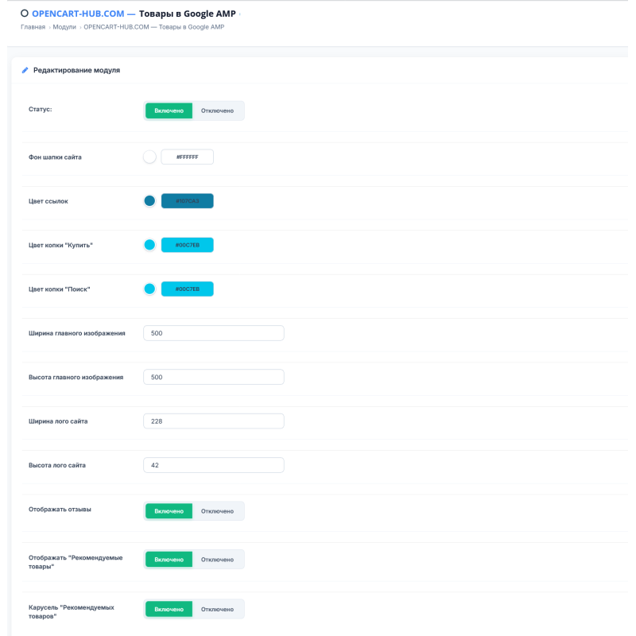This screenshot has width=636, height=636.
Task: Enable Карусель "Рекомендуемых товаров" with Включено
Action: [x=169, y=609]
